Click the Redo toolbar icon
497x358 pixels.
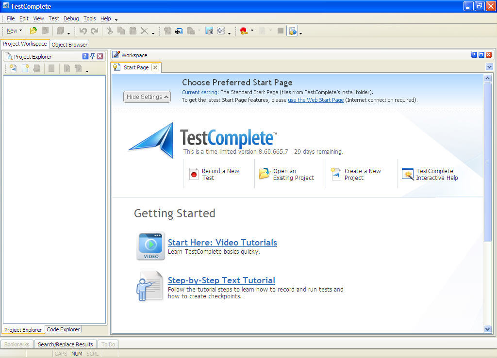pos(95,31)
